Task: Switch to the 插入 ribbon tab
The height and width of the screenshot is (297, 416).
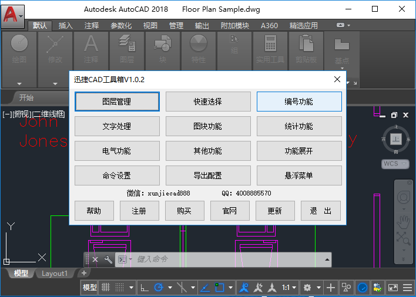Action: [66, 26]
